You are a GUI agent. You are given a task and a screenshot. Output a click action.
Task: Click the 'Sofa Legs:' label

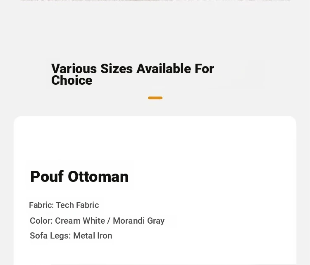(x=50, y=236)
